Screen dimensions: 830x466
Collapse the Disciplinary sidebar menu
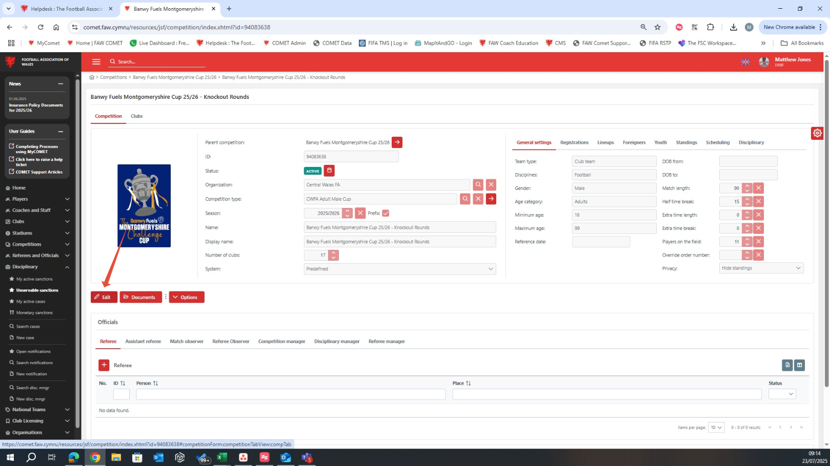click(67, 267)
